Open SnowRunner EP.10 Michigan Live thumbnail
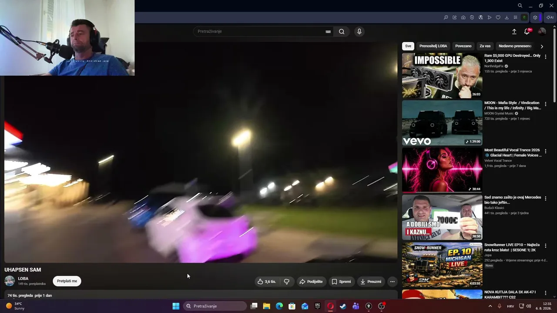557x313 pixels. tap(442, 265)
